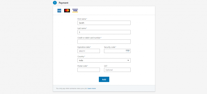Image resolution: width=207 pixels, height=94 pixels.
Task: Click the Visa card logo
Action: [x=75, y=11]
